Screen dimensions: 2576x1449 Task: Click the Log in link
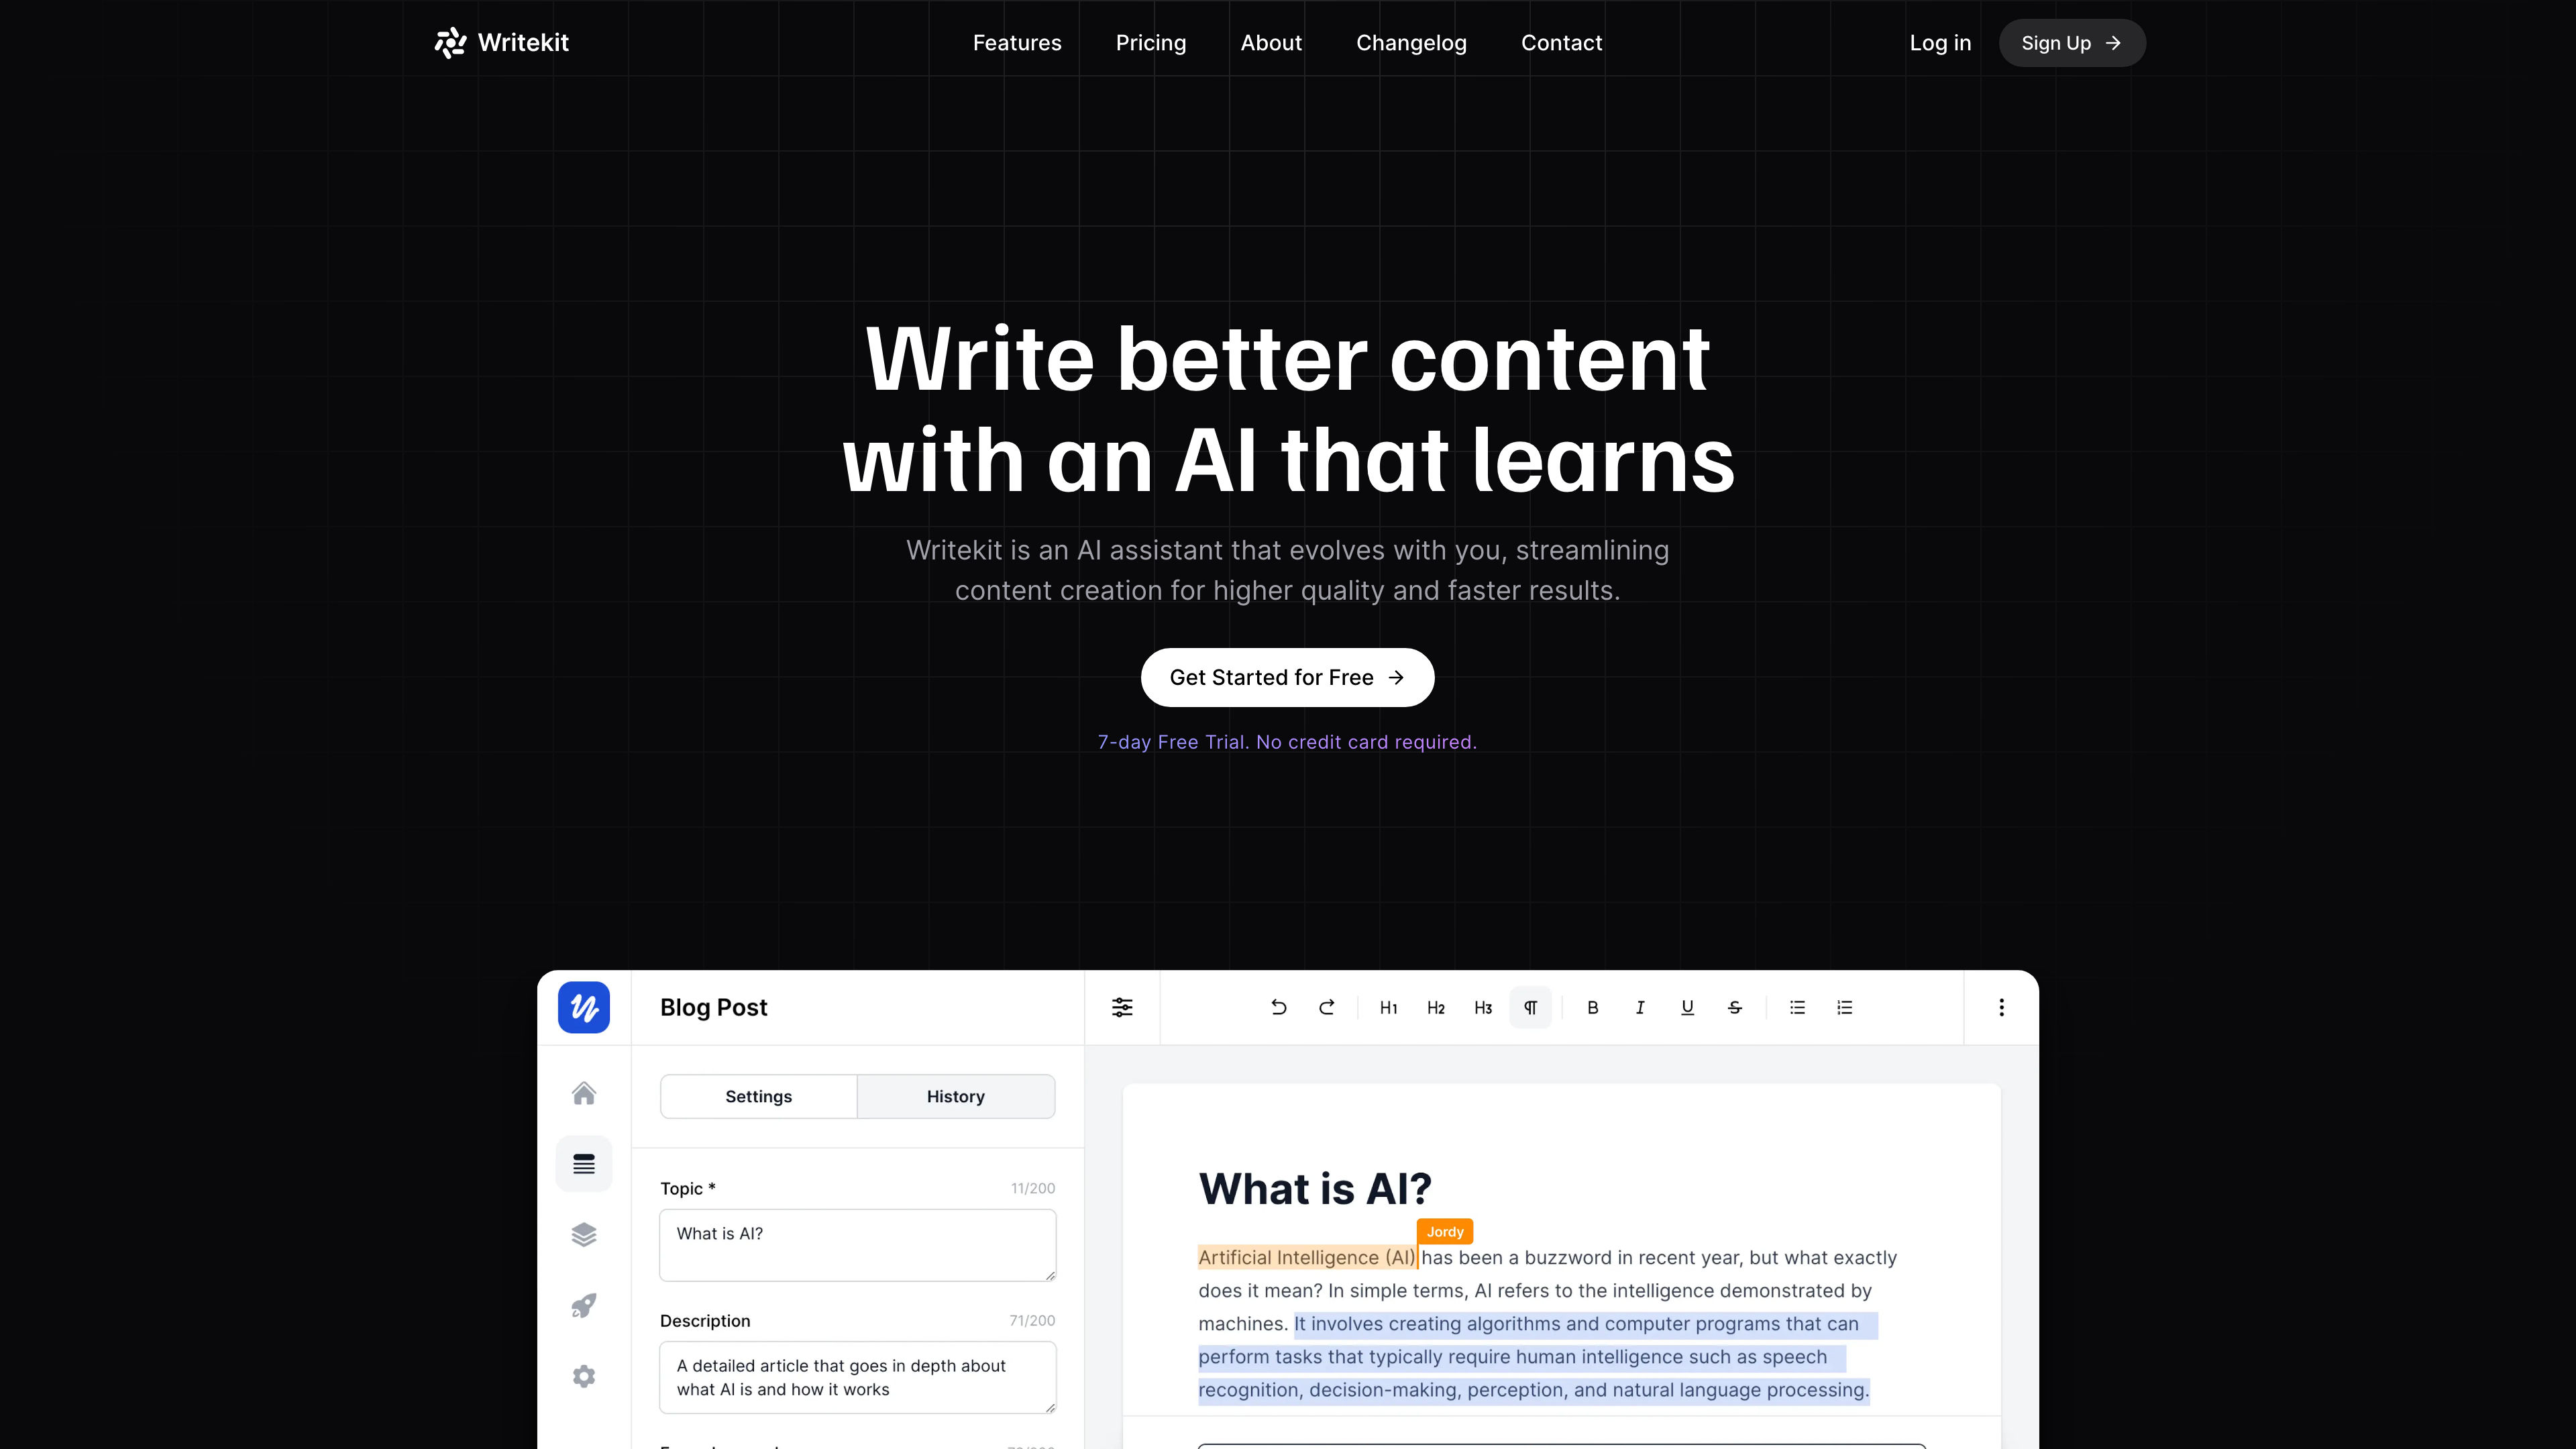click(1941, 42)
